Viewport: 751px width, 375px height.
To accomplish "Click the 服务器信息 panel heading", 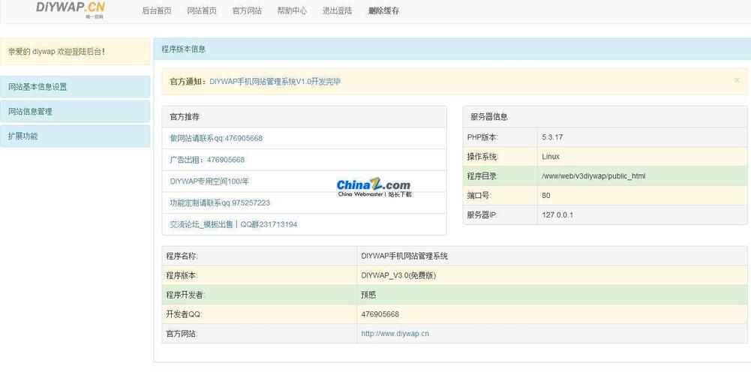I will (605, 116).
